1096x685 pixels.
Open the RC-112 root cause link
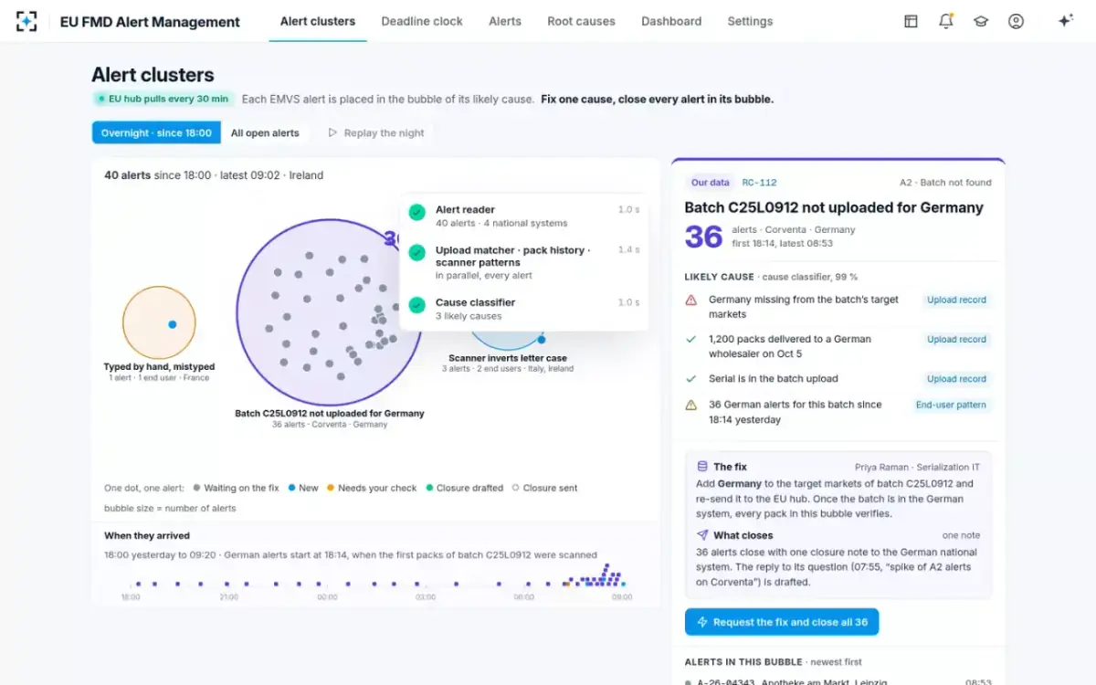(759, 183)
